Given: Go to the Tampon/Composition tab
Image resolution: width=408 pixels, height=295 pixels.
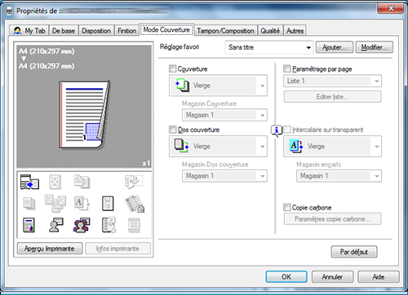Looking at the screenshot, I should [x=225, y=31].
